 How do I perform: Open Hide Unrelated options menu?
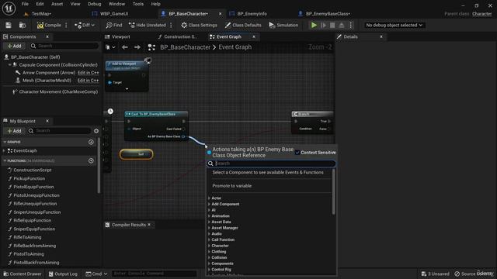coord(171,25)
